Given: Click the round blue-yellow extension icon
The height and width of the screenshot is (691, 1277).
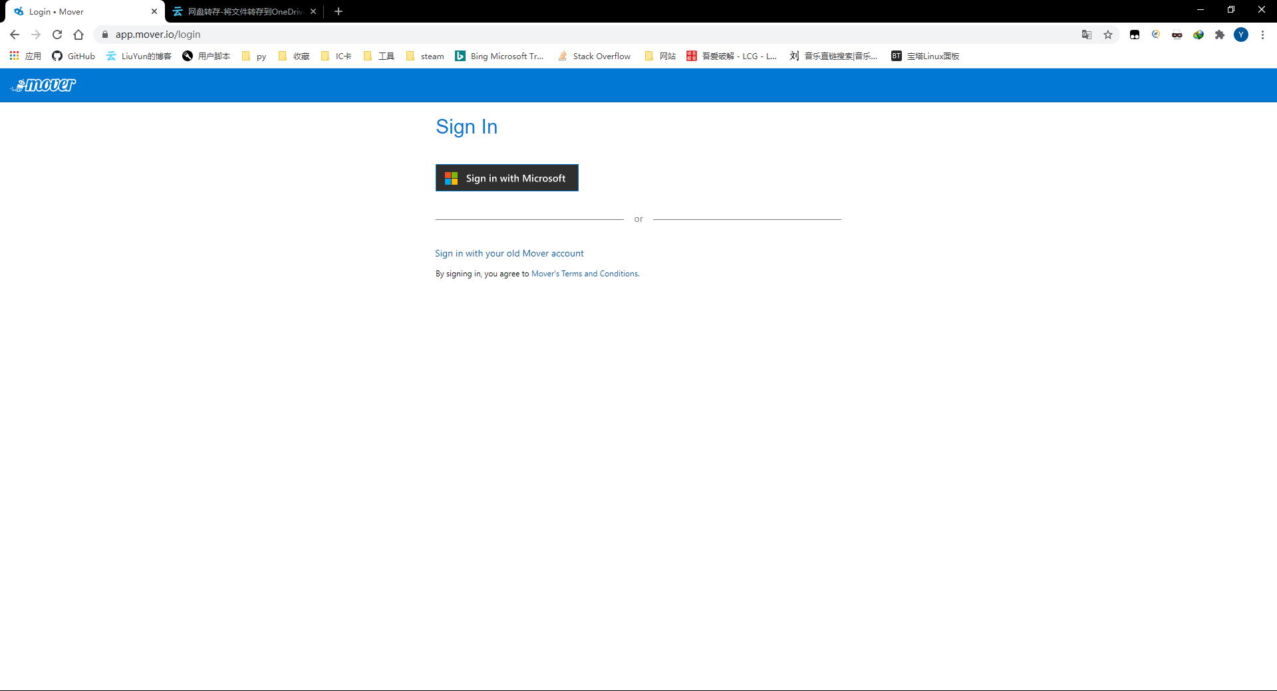Looking at the screenshot, I should 1156,35.
